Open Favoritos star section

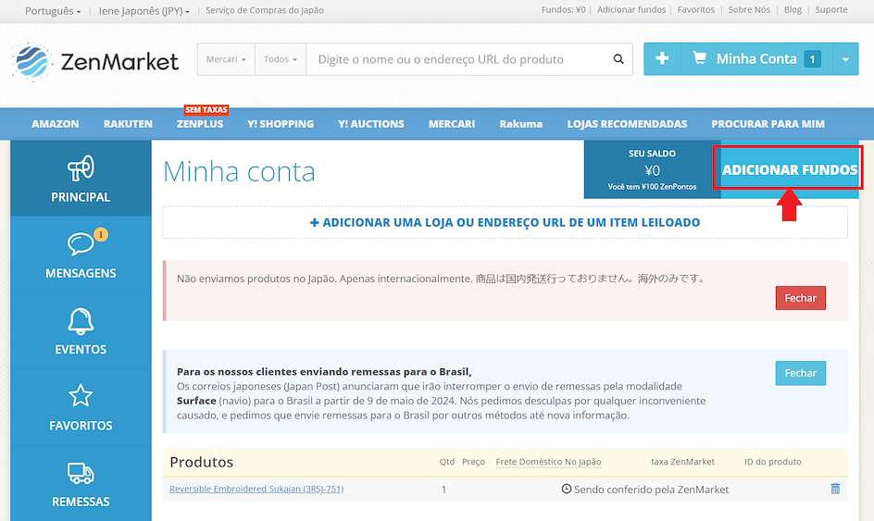pos(81,407)
